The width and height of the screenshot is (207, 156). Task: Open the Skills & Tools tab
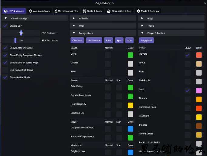click(92, 11)
